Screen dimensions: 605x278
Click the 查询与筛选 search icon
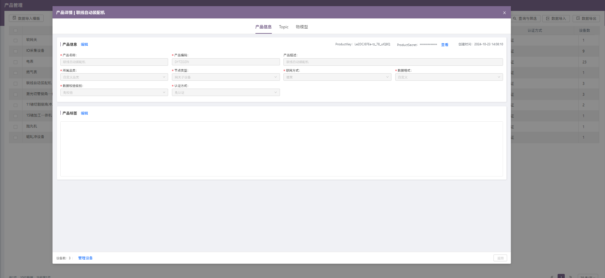515,18
